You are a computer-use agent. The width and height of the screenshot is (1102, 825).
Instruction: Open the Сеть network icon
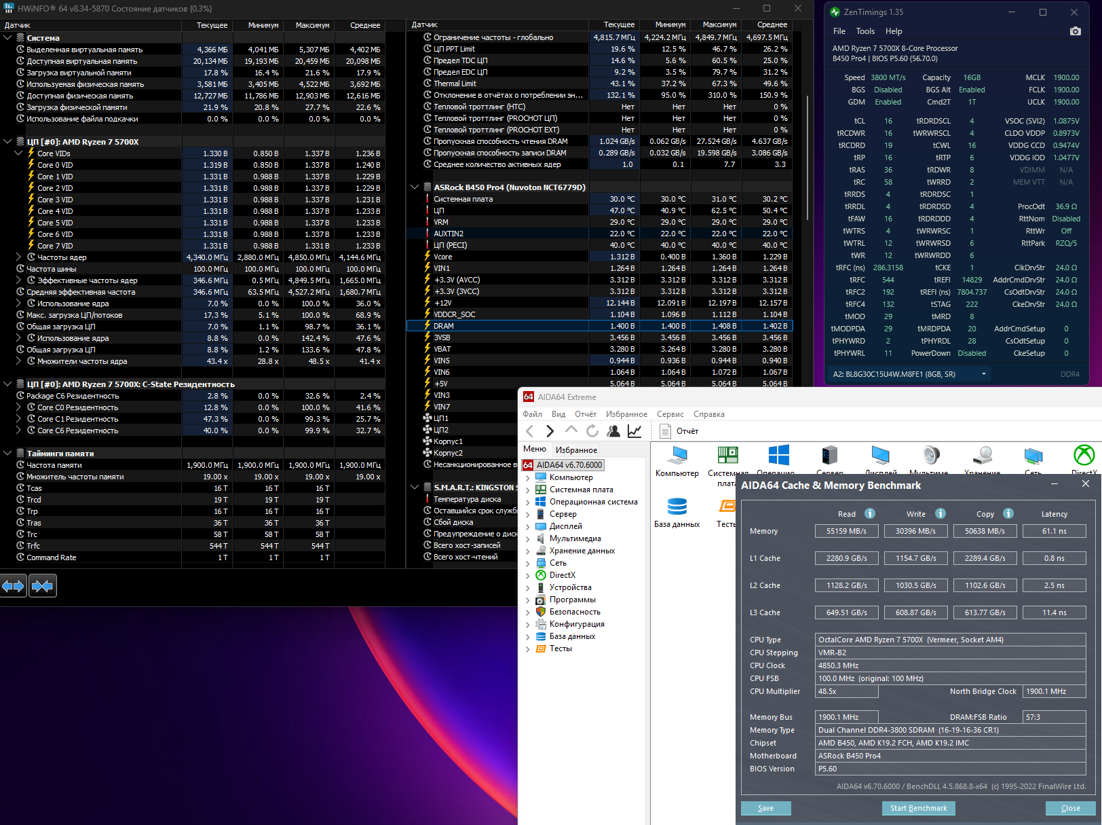coord(1033,455)
